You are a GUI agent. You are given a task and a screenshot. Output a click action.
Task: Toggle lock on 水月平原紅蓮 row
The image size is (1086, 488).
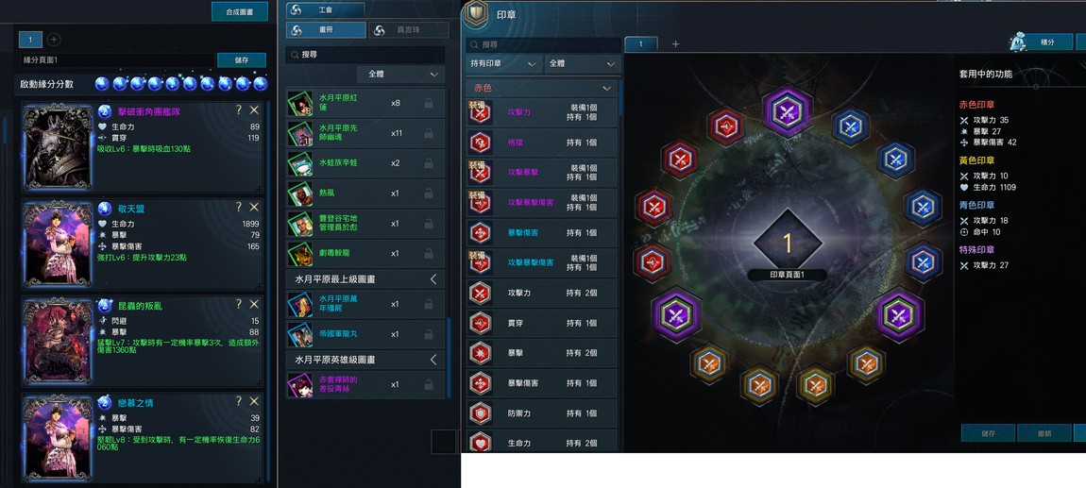[429, 103]
